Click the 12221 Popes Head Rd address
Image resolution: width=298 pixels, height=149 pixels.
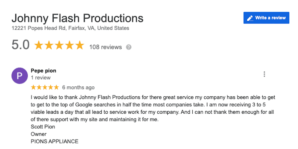(70, 28)
